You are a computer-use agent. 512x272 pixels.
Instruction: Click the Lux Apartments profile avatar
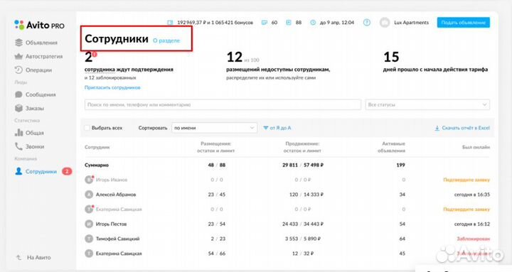click(385, 23)
